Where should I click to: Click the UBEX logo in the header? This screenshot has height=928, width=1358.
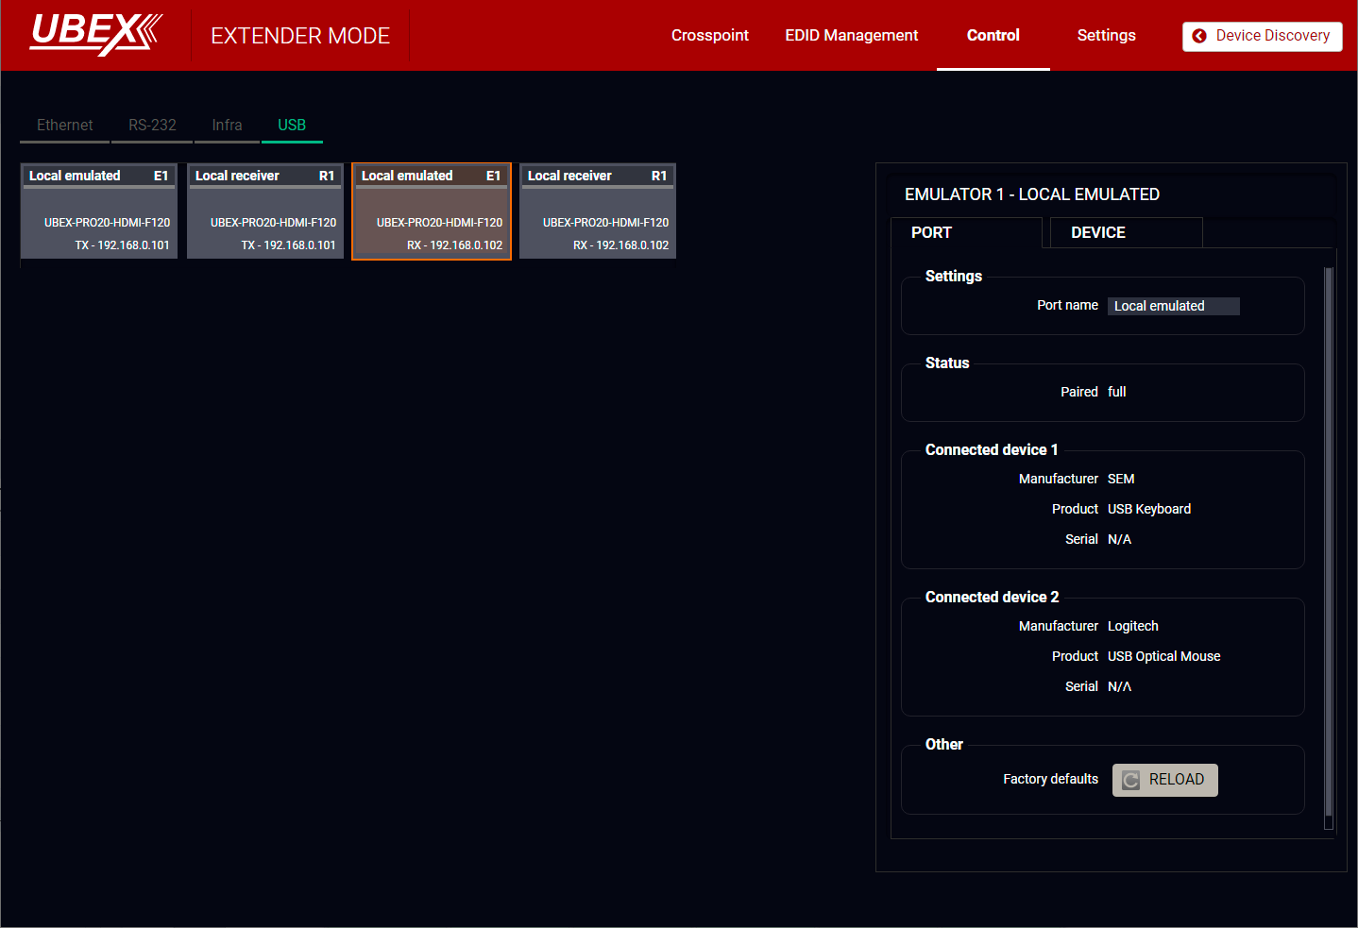[95, 34]
